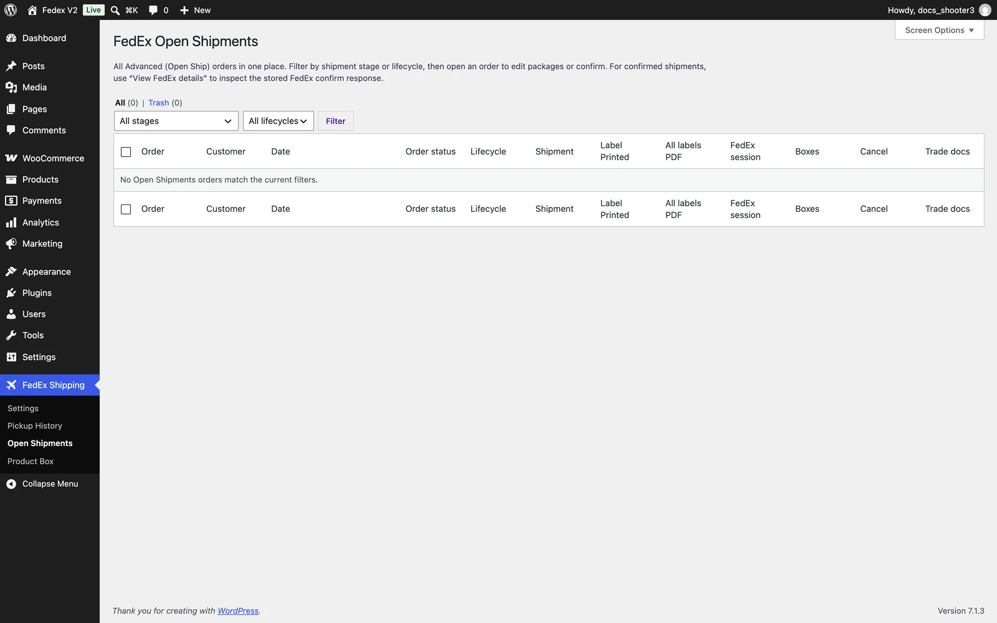
Task: Click the Plugins plug icon
Action: [x=11, y=293]
